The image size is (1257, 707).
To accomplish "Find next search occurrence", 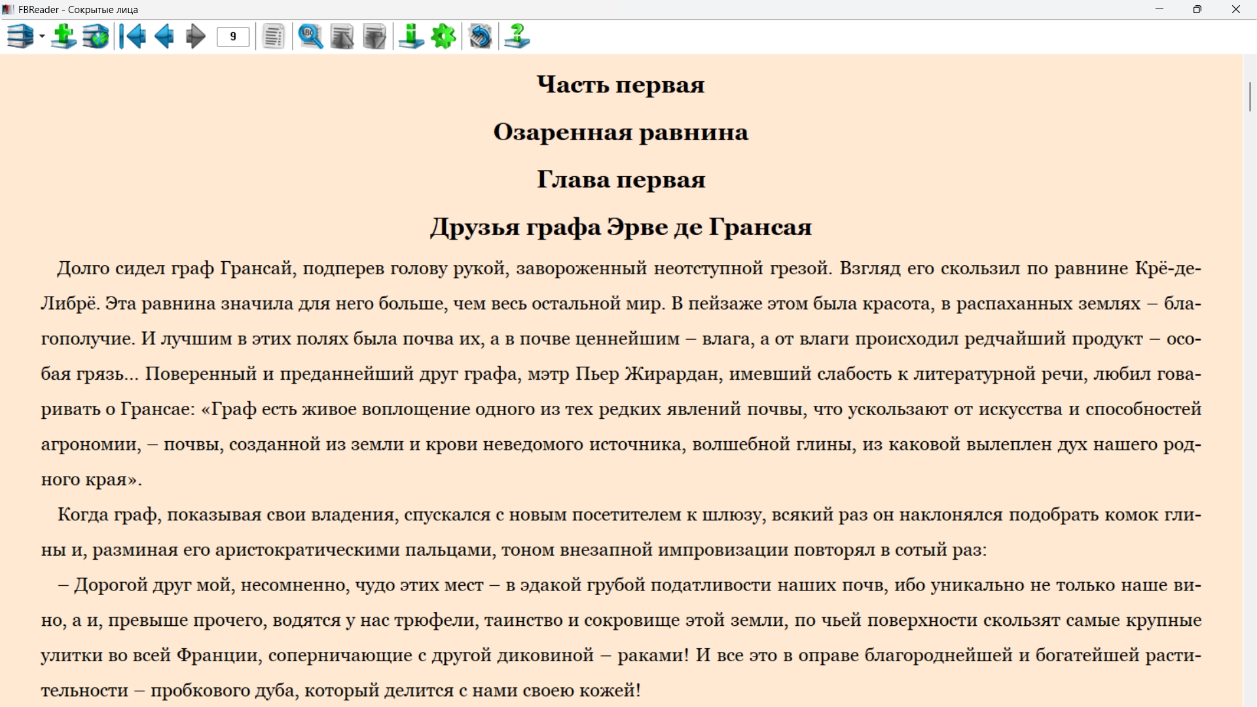I will (374, 37).
